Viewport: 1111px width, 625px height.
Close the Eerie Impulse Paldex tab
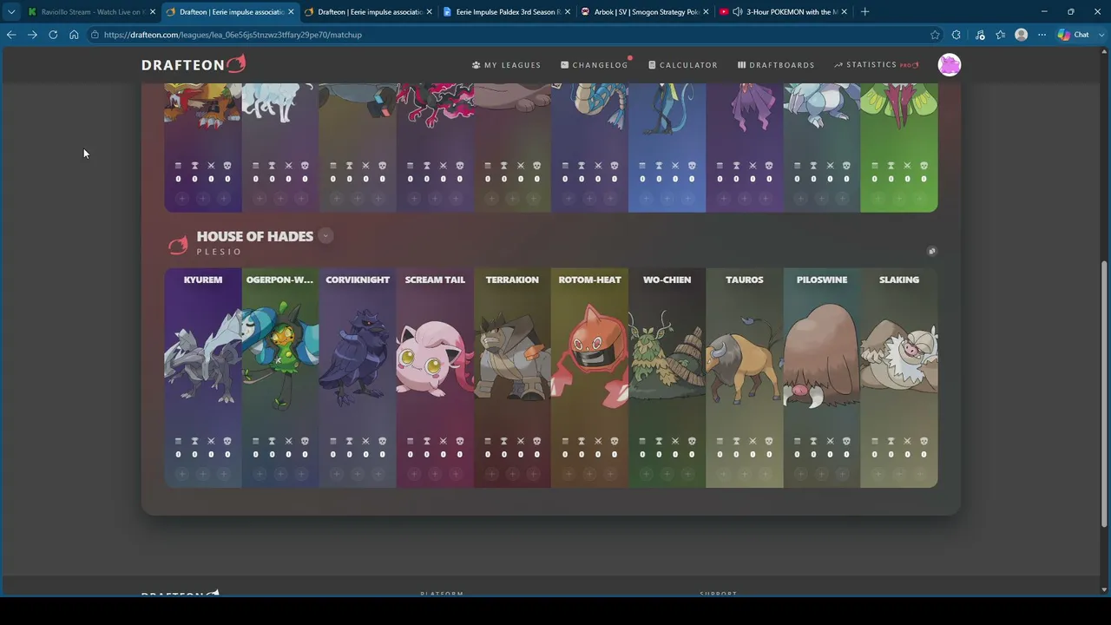point(567,12)
